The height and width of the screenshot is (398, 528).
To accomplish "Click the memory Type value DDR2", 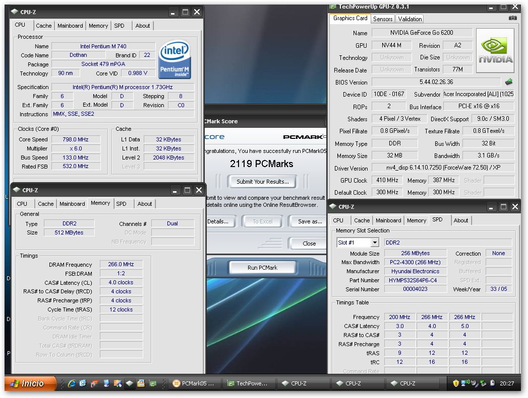I will [x=70, y=223].
